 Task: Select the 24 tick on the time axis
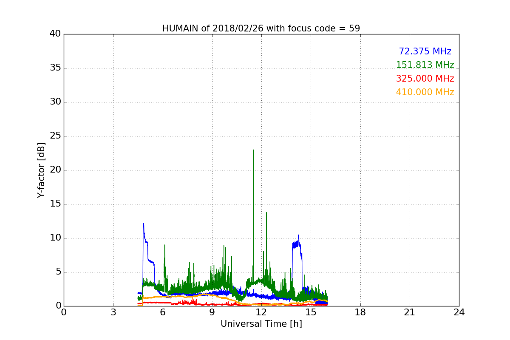[x=459, y=312]
